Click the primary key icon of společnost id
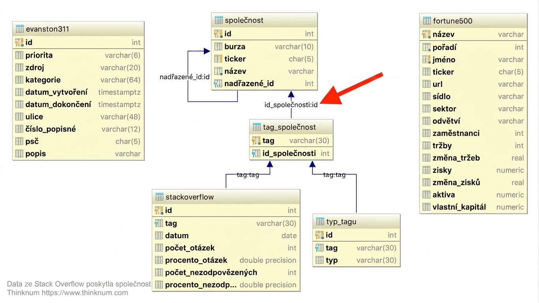Screen dimensions: 539x303 pyautogui.click(x=218, y=34)
